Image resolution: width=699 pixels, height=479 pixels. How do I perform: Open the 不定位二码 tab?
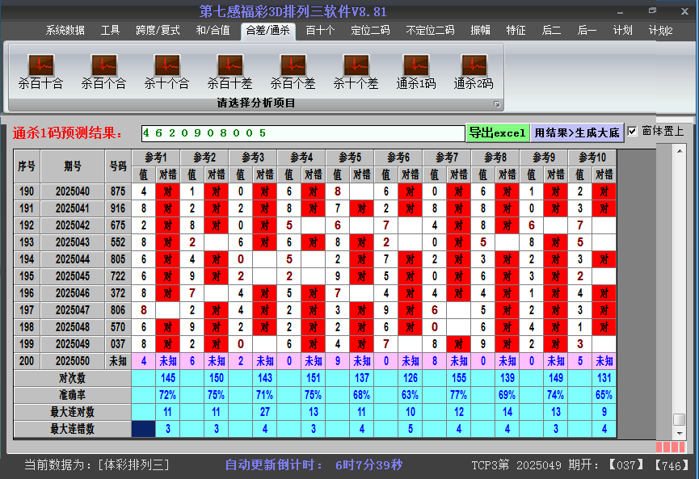pos(430,31)
